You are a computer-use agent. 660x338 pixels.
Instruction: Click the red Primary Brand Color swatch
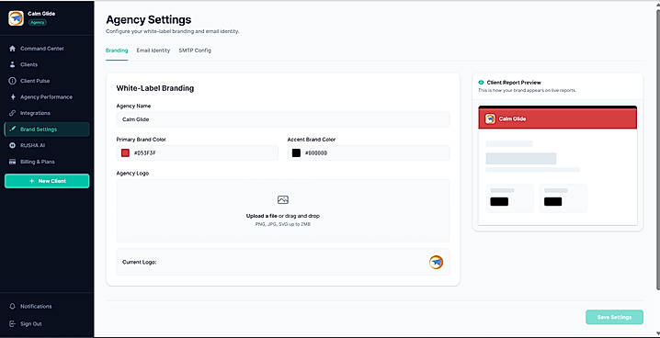pos(125,153)
